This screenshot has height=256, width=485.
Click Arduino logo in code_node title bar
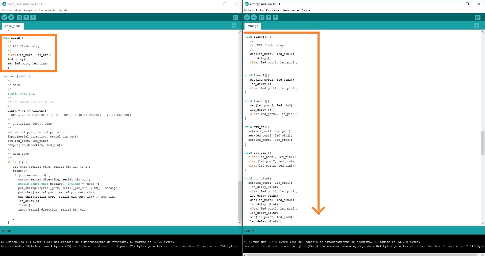pos(4,4)
